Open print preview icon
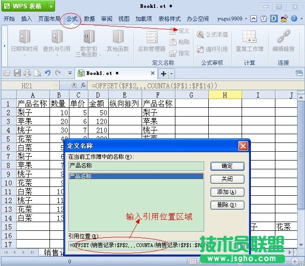Screen dimensions: 305x266 (37, 73)
